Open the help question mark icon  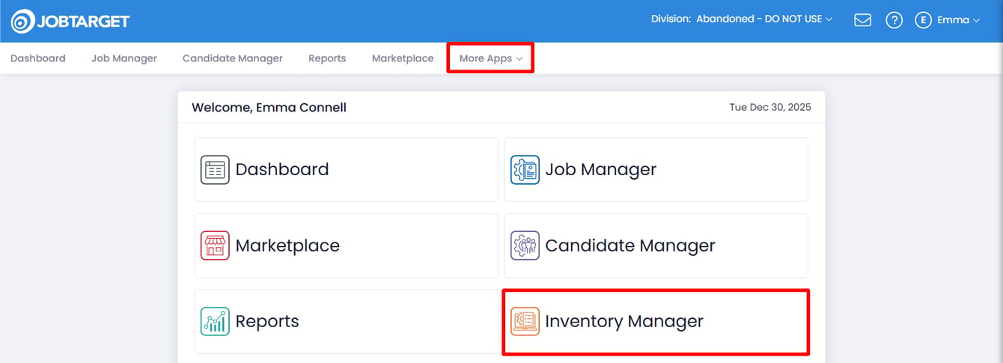point(894,20)
